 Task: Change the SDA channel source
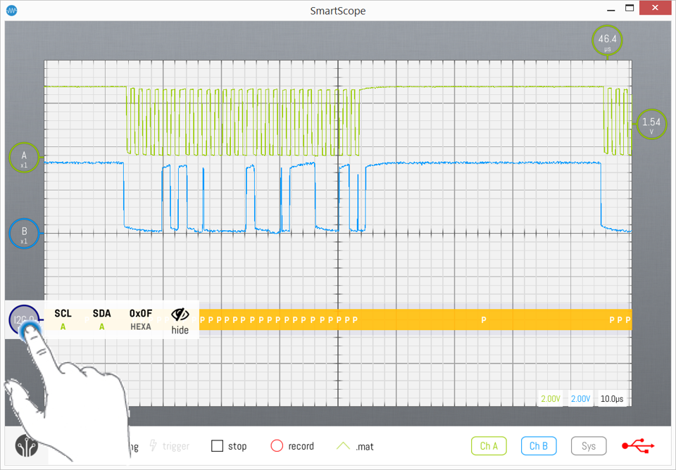(x=102, y=320)
